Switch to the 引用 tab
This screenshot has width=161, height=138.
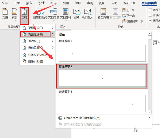[x=66, y=3]
